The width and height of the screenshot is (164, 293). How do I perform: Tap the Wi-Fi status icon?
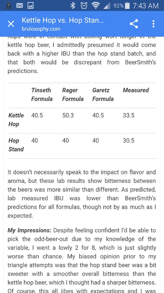tap(96, 6)
